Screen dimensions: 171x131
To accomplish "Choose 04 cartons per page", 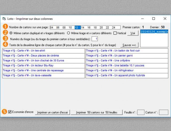I will 52,27.
